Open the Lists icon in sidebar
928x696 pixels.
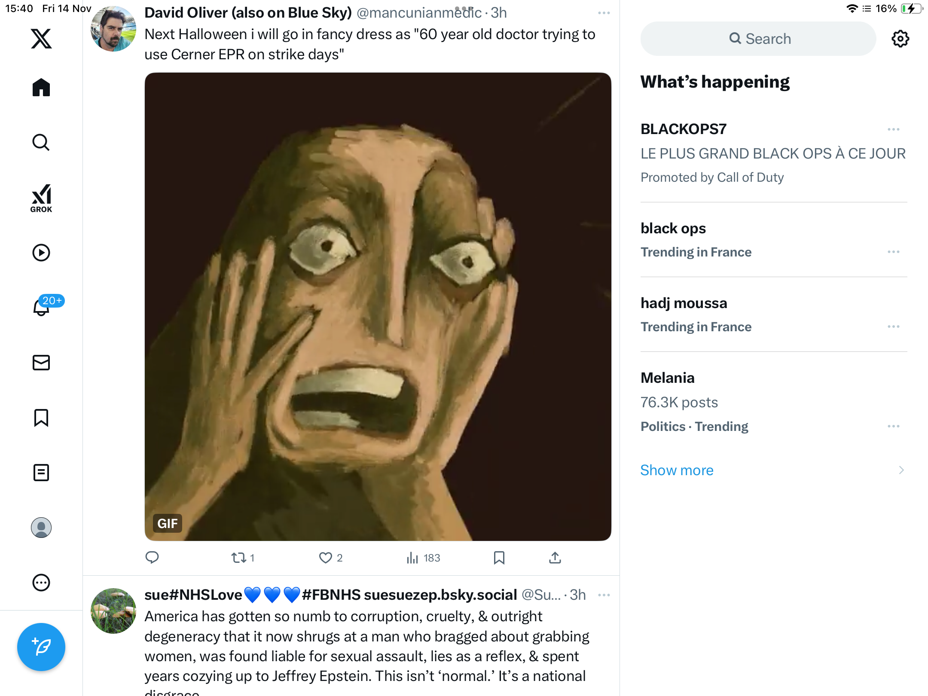click(x=41, y=473)
